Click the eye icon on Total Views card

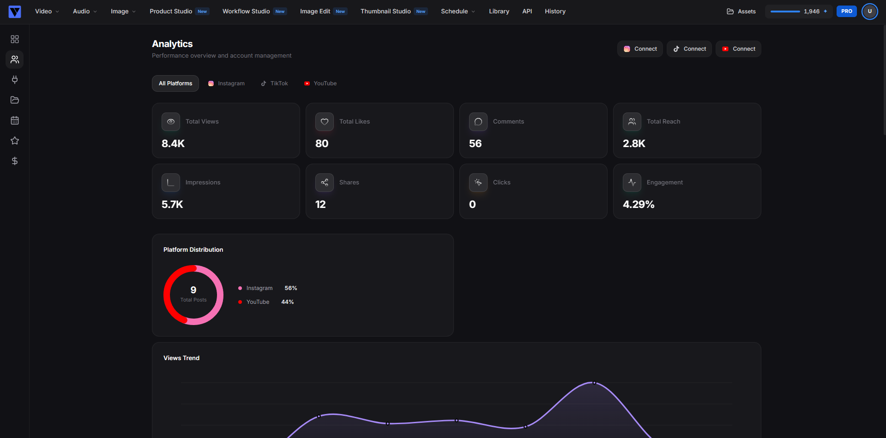171,122
